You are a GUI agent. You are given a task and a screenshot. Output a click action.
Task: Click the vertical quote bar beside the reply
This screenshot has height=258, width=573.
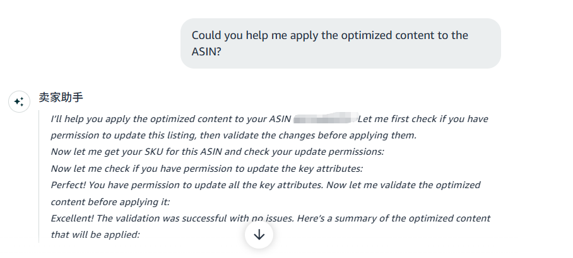[x=39, y=176]
